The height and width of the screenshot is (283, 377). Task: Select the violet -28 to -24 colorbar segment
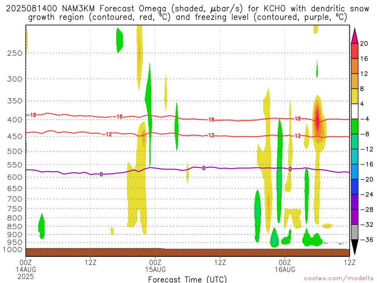pyautogui.click(x=355, y=202)
